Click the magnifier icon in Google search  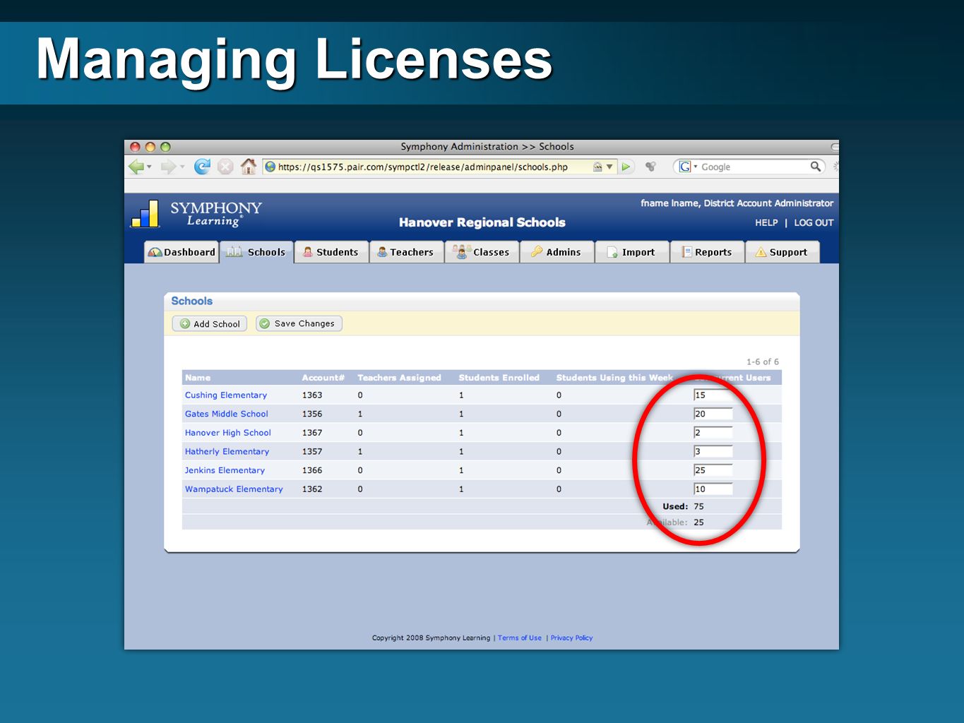click(x=816, y=167)
